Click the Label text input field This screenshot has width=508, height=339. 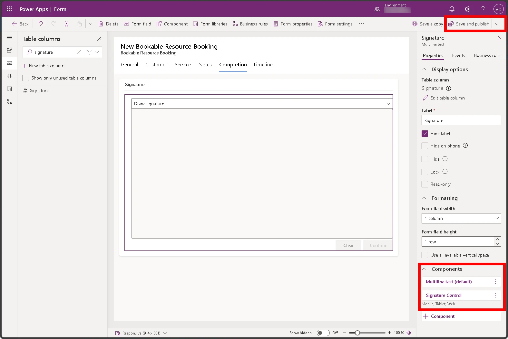click(x=461, y=120)
